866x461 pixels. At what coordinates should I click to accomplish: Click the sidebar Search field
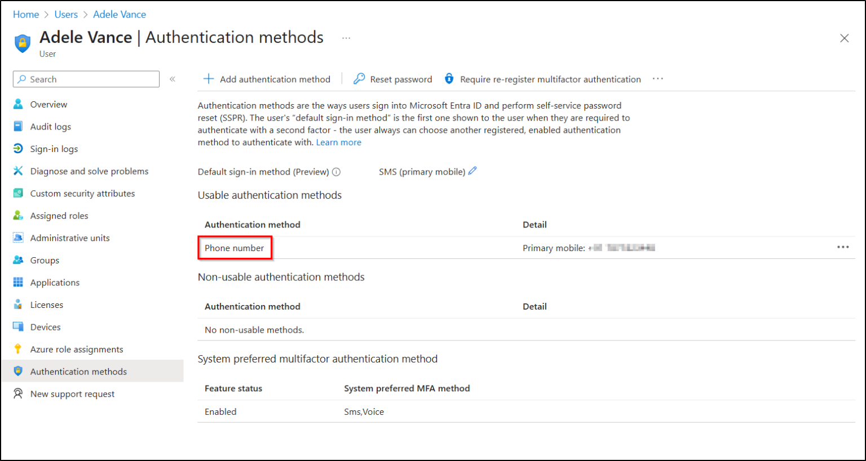click(x=86, y=79)
